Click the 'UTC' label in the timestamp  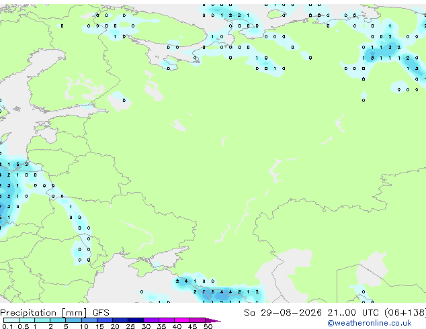point(370,313)
